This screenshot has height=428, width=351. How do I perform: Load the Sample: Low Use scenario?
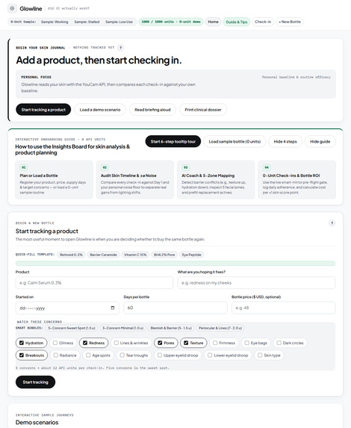tap(119, 22)
